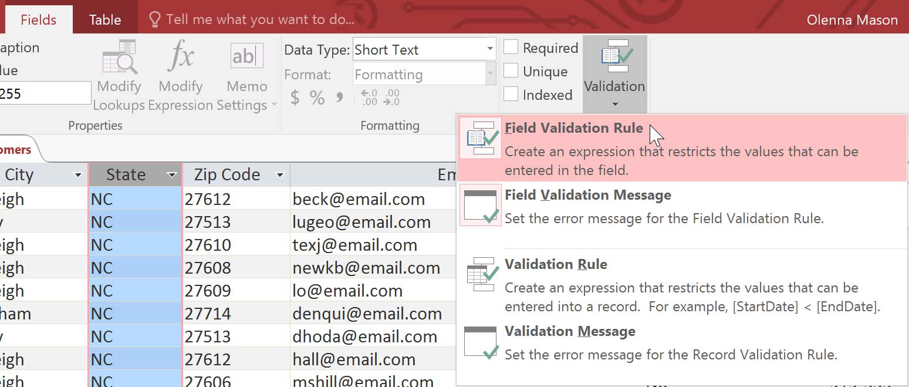Toggle the Indexed checkbox

click(511, 95)
